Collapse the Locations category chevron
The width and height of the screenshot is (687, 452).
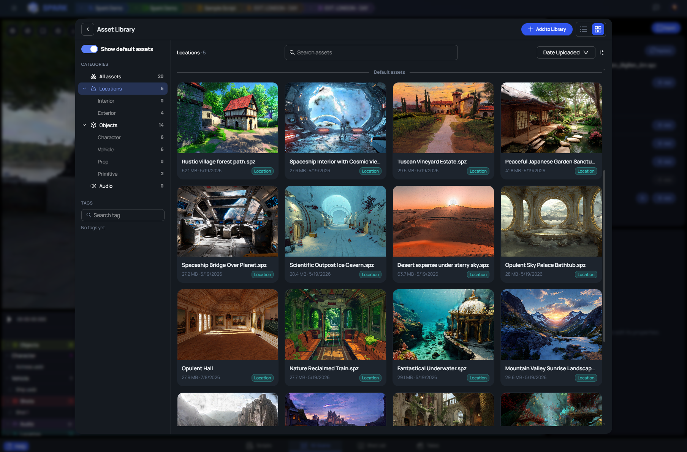tap(84, 89)
